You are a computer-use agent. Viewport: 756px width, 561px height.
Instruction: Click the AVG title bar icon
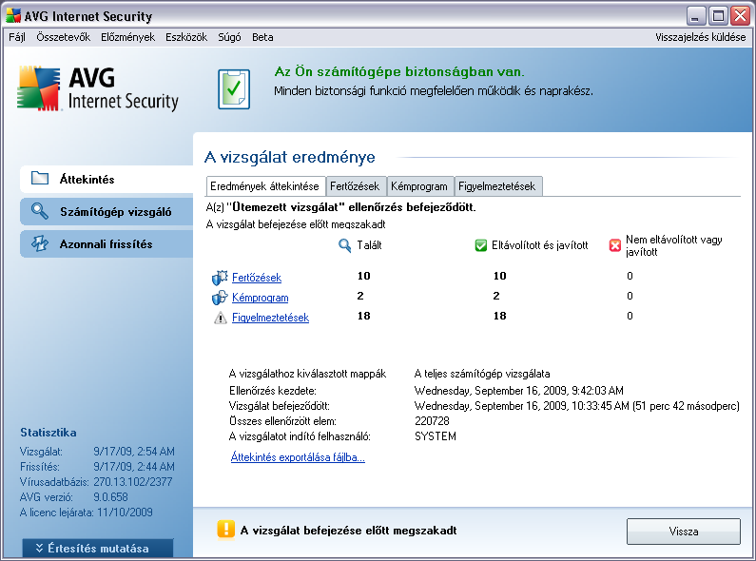[13, 16]
